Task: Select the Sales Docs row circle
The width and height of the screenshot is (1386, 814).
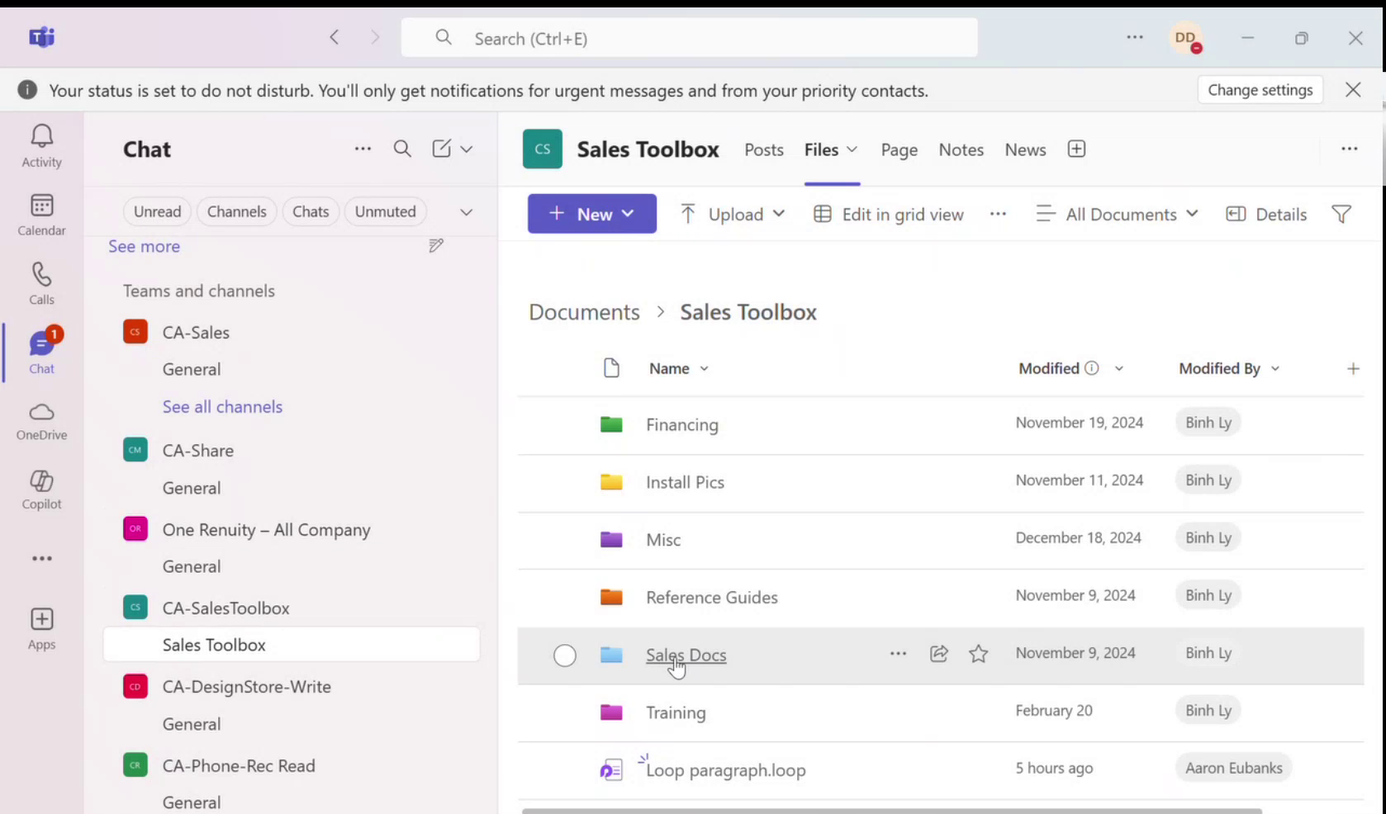Action: point(565,655)
